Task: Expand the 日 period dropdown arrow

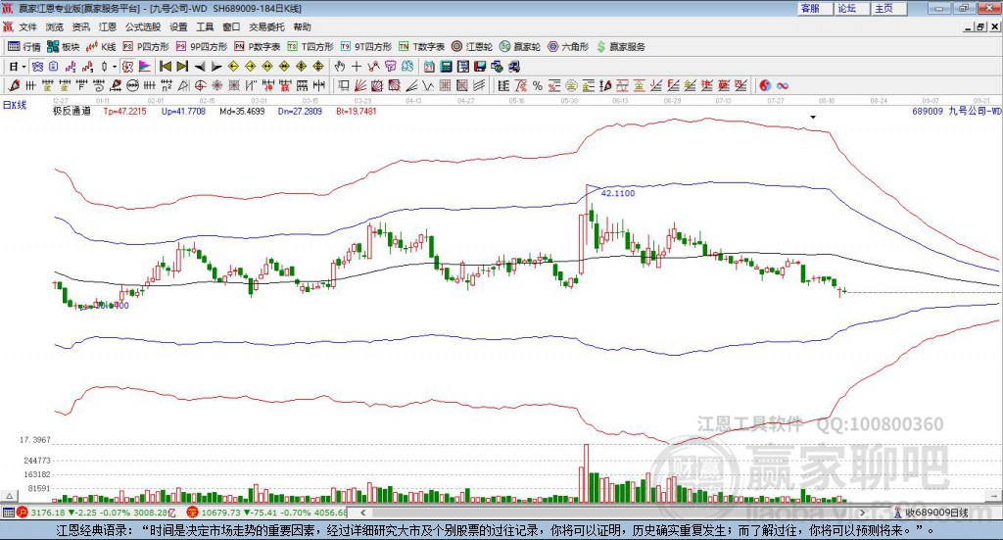Action: (x=24, y=67)
